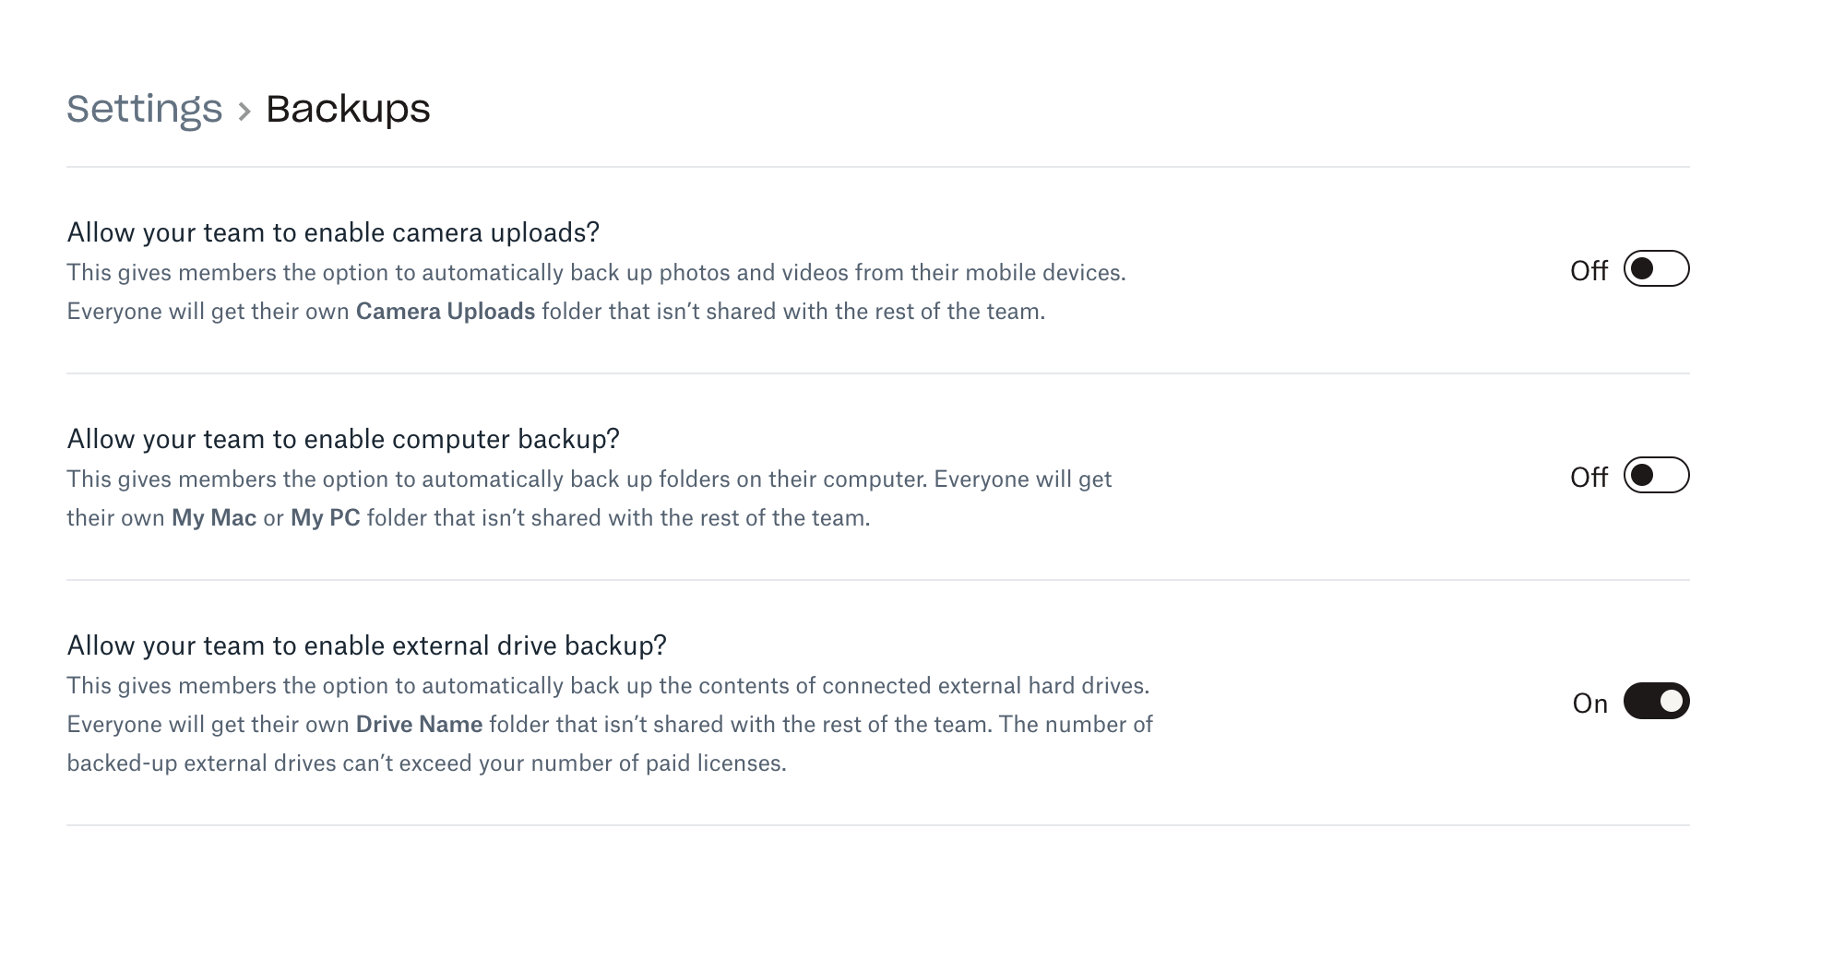Click the bold Drive Name text
Image resolution: width=1845 pixels, height=970 pixels.
[x=420, y=725]
